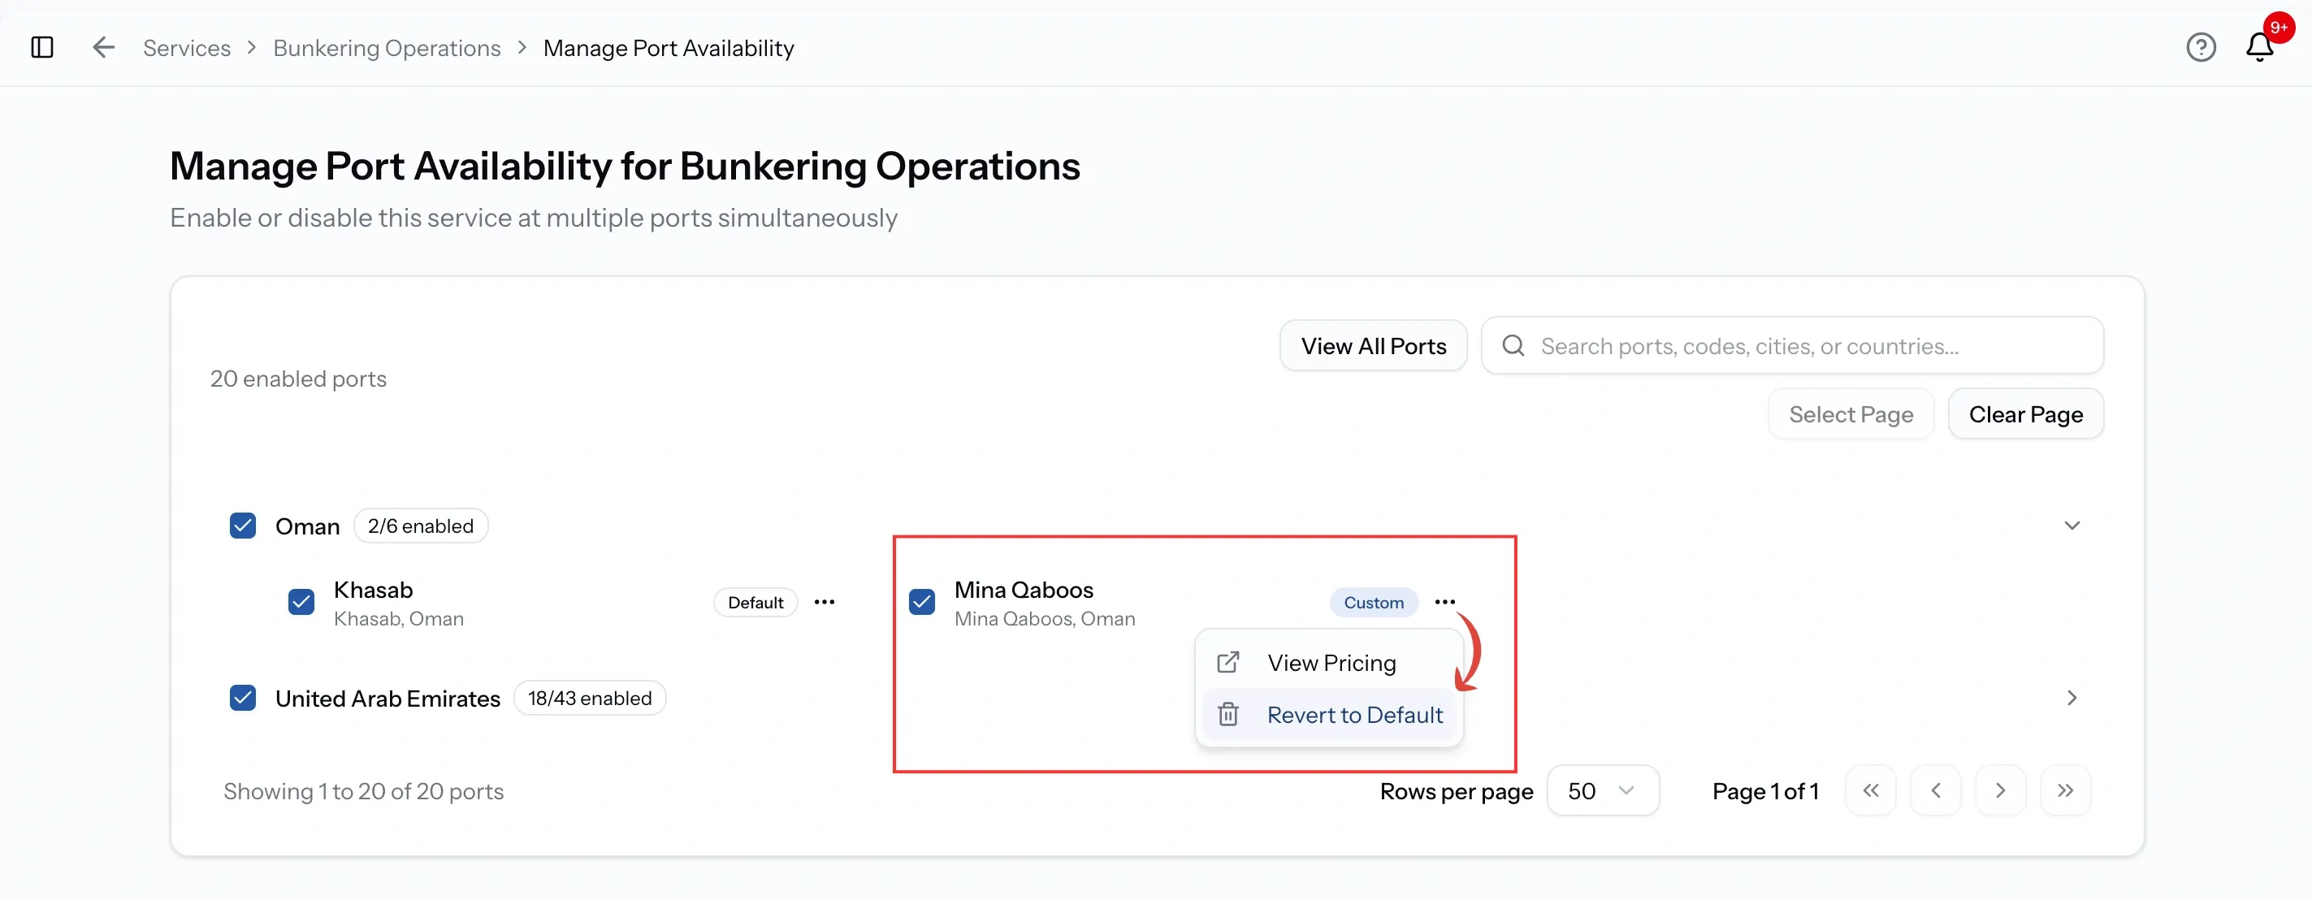Click the 20 enabled ports label
Screen dimensions: 2312x900
coord(298,379)
